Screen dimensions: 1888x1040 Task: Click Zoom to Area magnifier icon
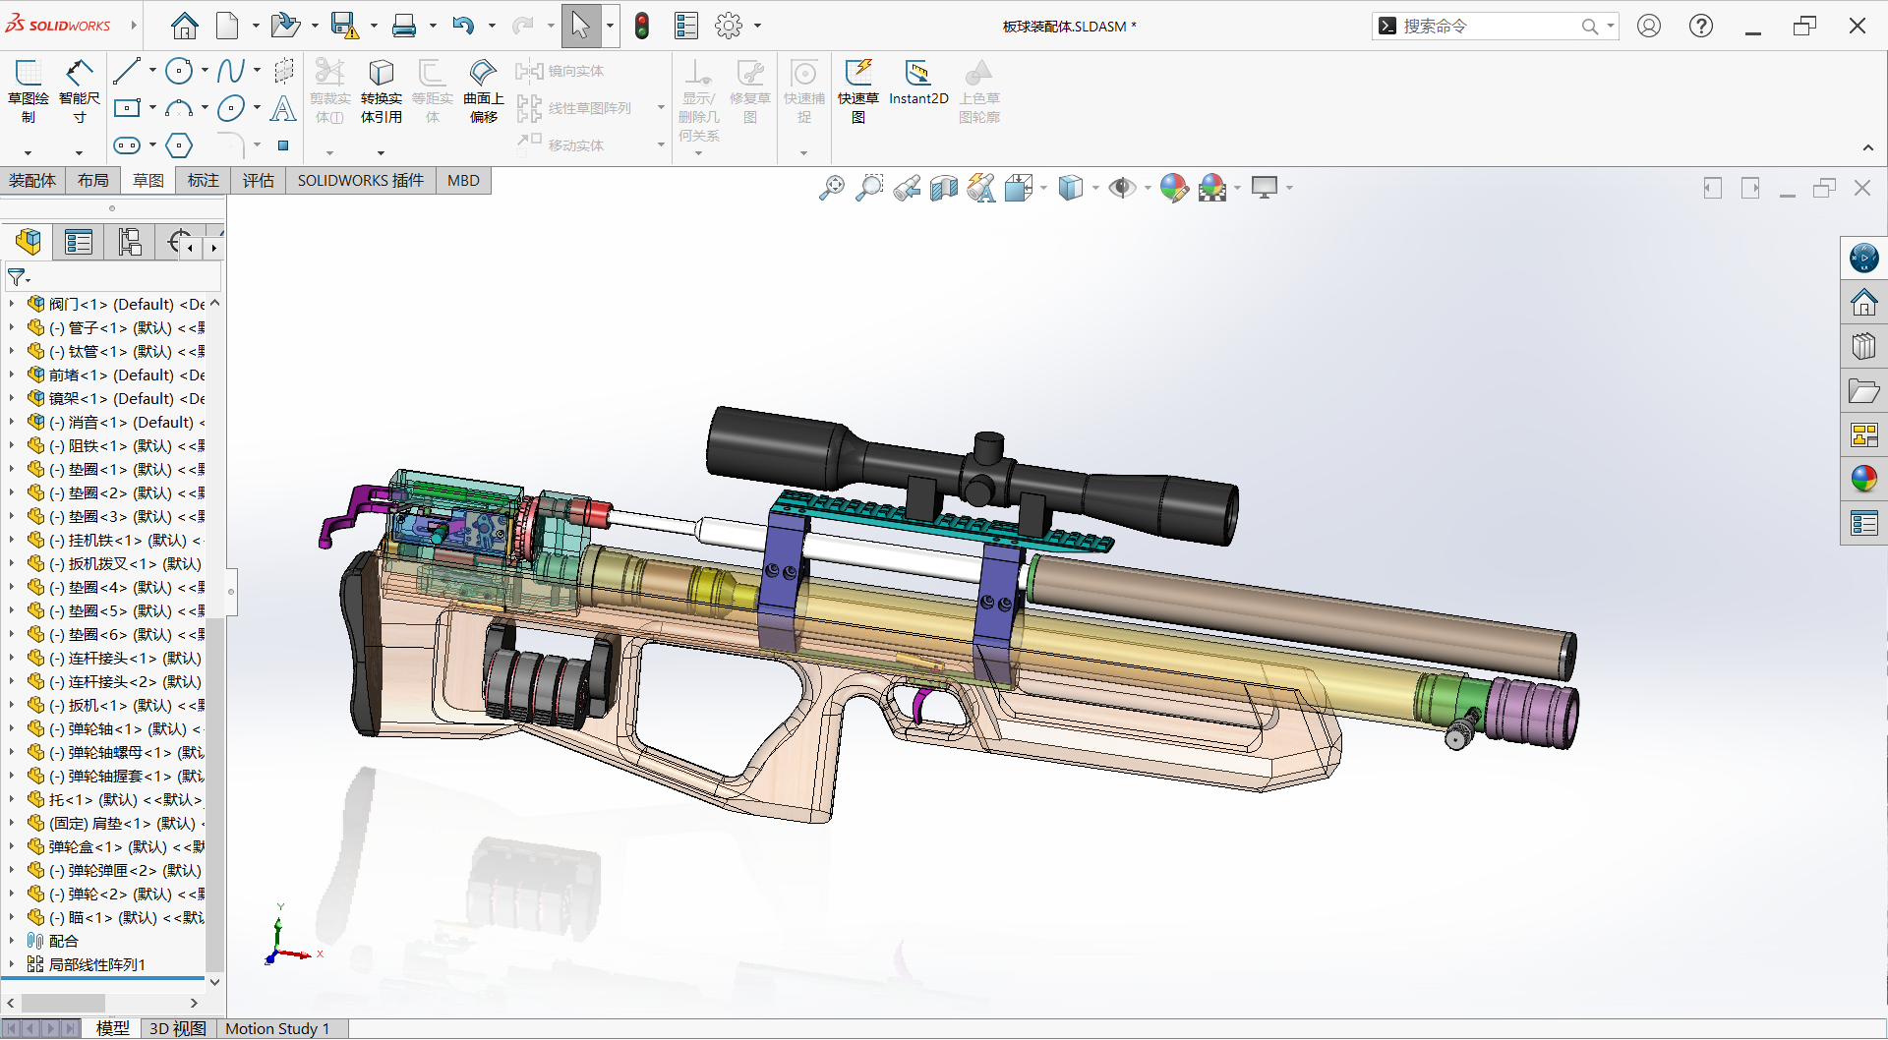pos(869,187)
